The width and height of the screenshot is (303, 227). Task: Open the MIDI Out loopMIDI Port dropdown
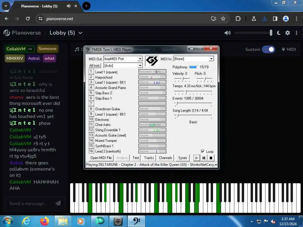(140, 59)
